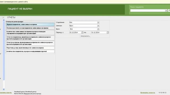Click the patient search magnifier icon
Viewport: 170px width, 95px height.
(169, 11)
